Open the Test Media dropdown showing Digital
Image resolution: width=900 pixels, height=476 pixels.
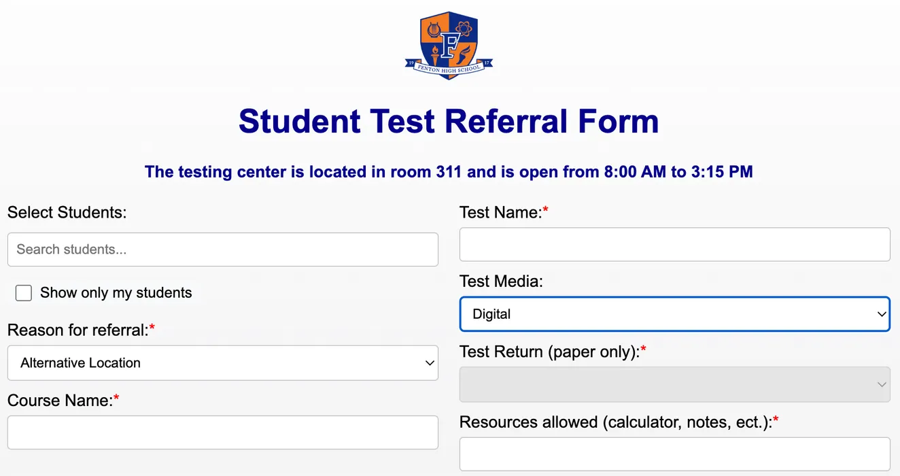tap(674, 313)
